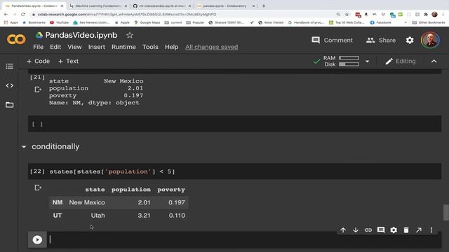
Task: Open the table of contents sidebar icon
Action: coord(9,66)
